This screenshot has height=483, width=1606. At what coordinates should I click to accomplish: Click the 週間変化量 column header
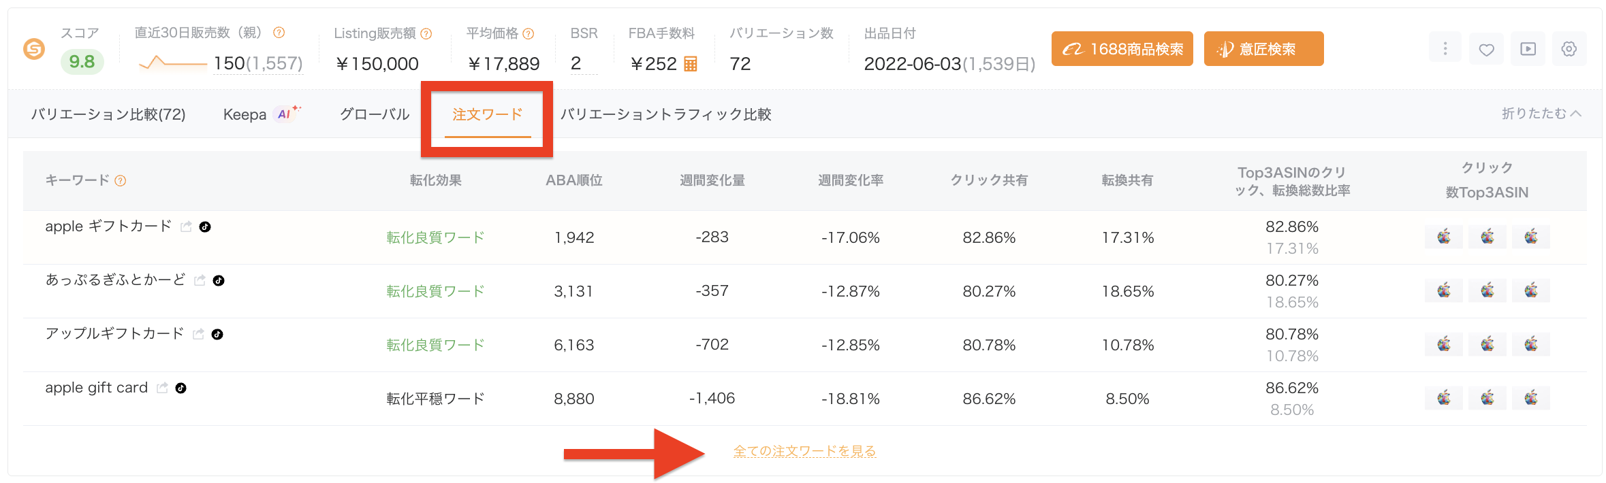pos(712,180)
